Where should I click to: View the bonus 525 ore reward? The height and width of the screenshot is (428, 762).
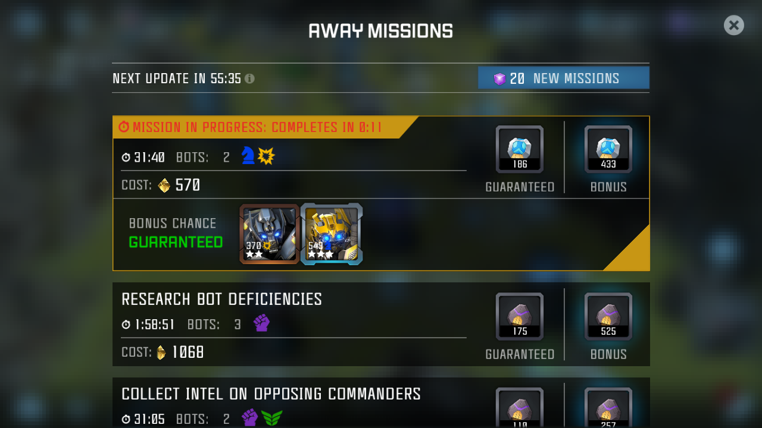[608, 316]
